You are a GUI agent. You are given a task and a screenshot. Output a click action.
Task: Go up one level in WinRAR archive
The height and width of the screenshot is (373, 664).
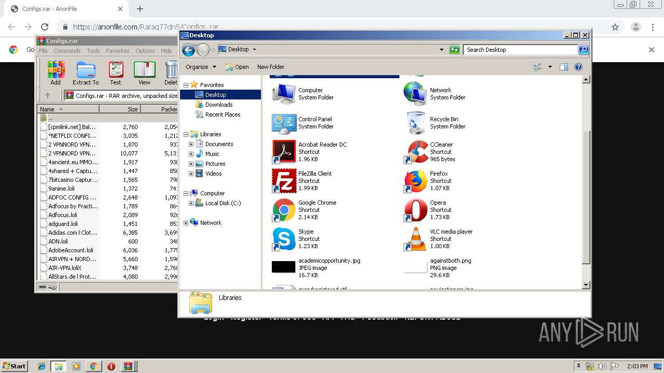pyautogui.click(x=48, y=95)
